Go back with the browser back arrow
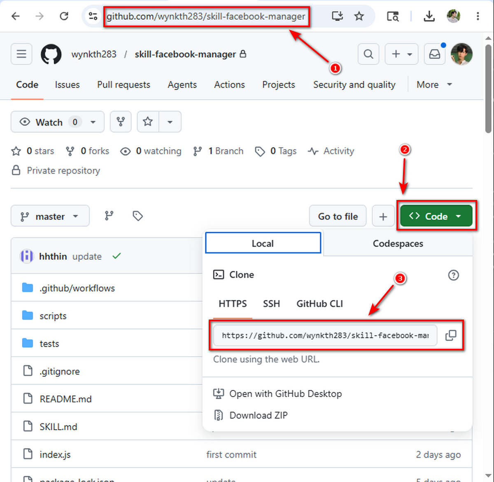Image resolution: width=494 pixels, height=482 pixels. [x=16, y=16]
